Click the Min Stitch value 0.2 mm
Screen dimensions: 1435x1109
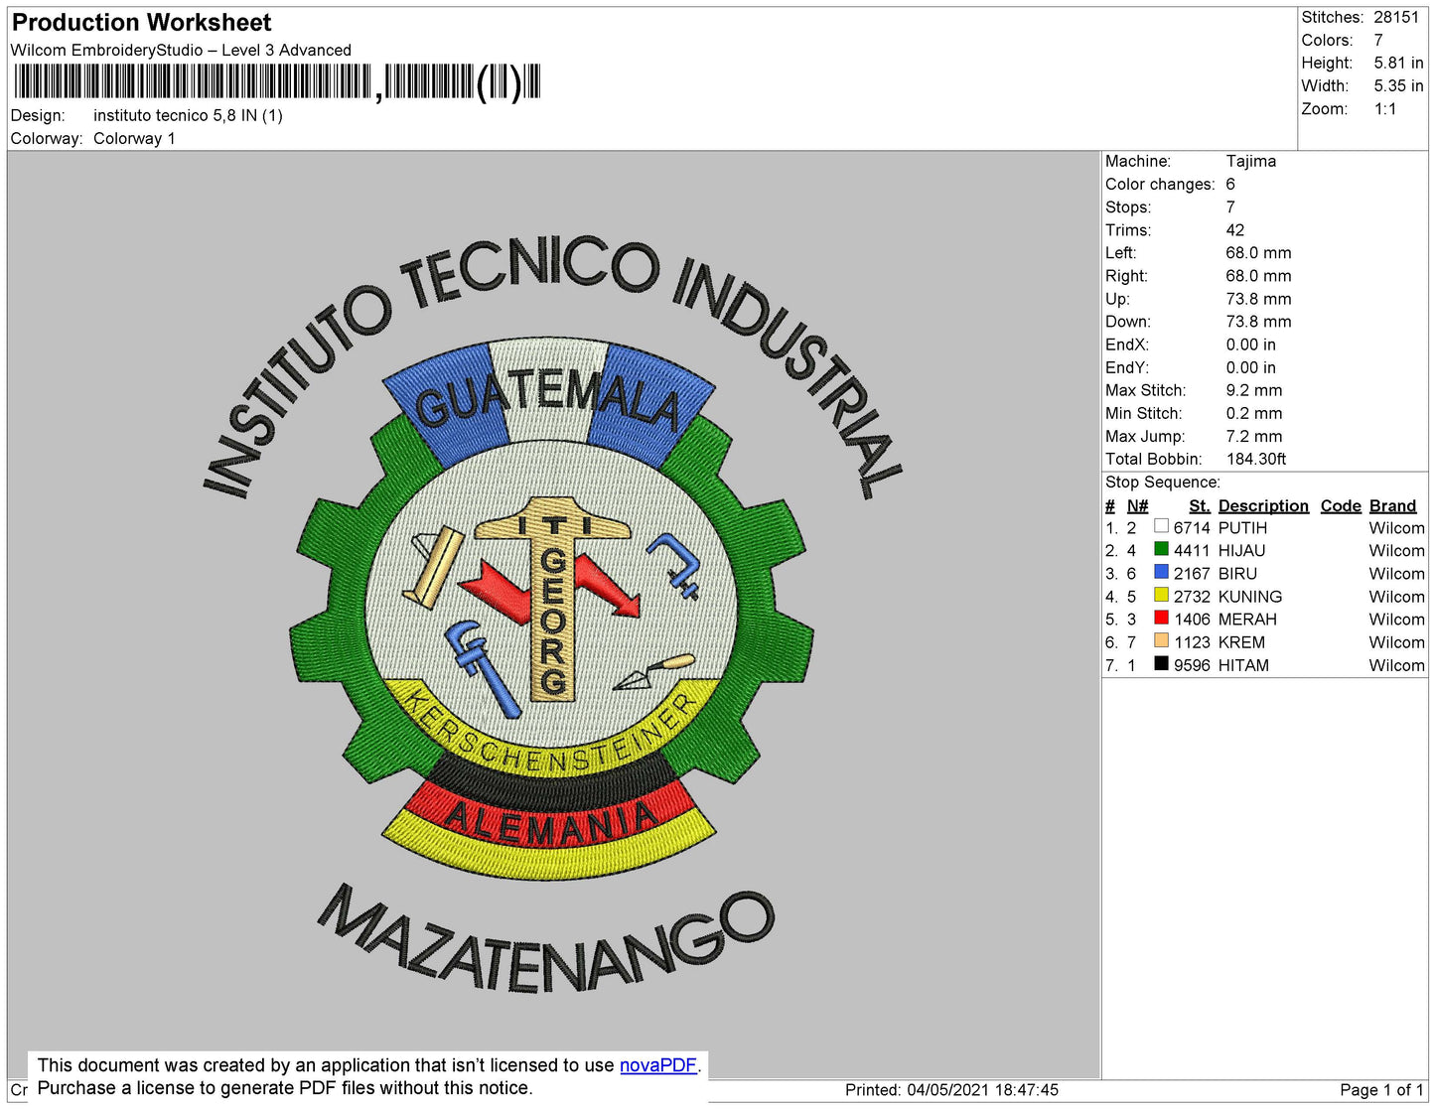pyautogui.click(x=1253, y=413)
